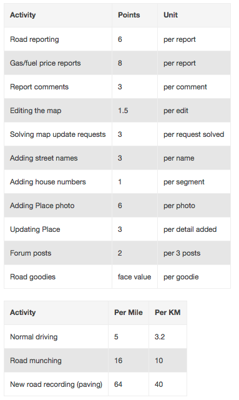239x400 pixels.
Task: Click the Unit column header
Action: pos(170,15)
